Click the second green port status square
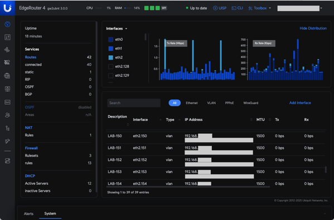This screenshot has height=220, width=334. [152, 8]
